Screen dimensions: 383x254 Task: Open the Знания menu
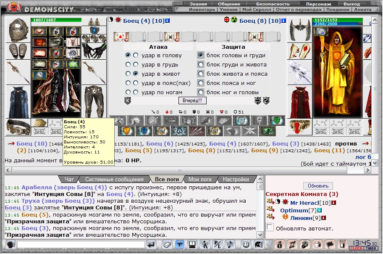[x=198, y=4]
